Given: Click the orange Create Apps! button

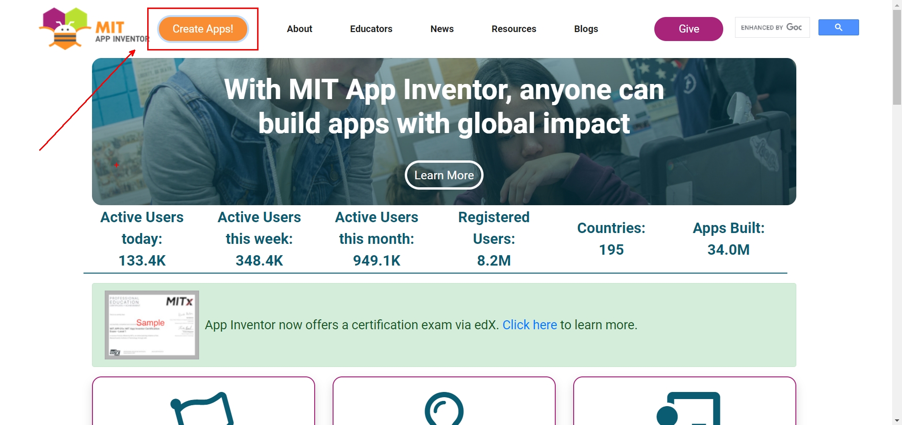Looking at the screenshot, I should (203, 29).
